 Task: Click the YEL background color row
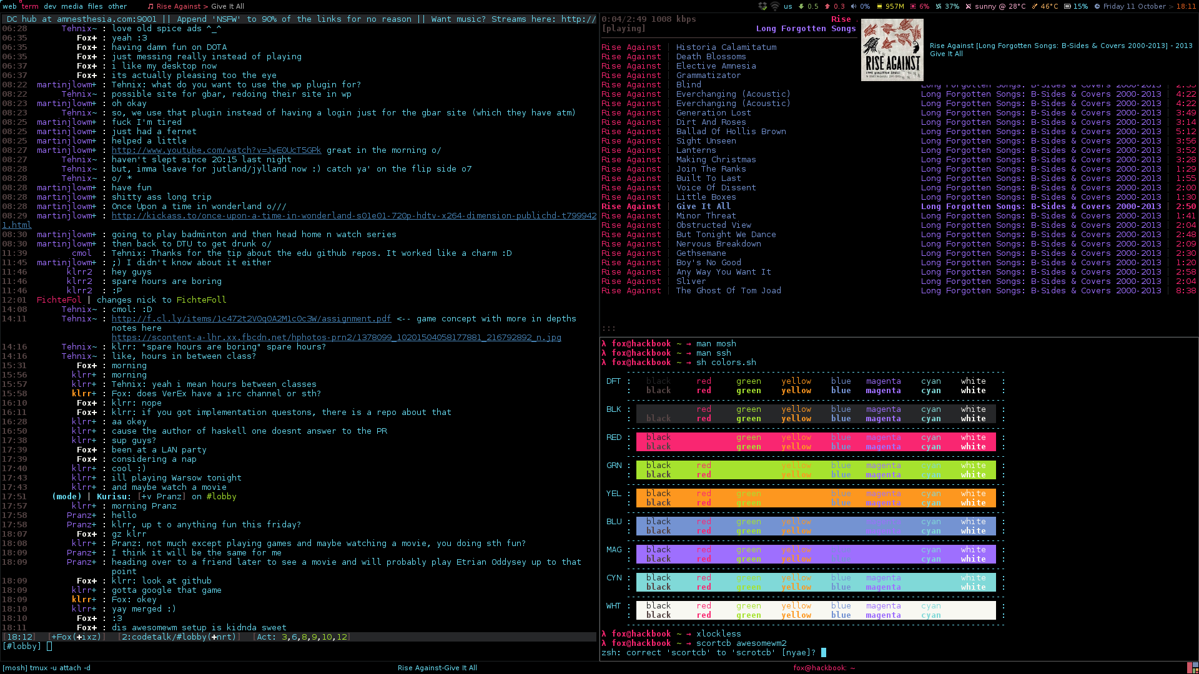click(x=816, y=498)
